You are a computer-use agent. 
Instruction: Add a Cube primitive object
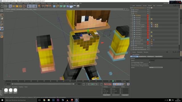click(x=54, y=6)
